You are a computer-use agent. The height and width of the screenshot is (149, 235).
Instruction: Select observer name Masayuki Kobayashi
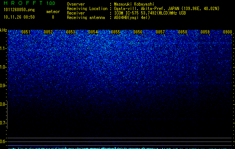click(134, 4)
